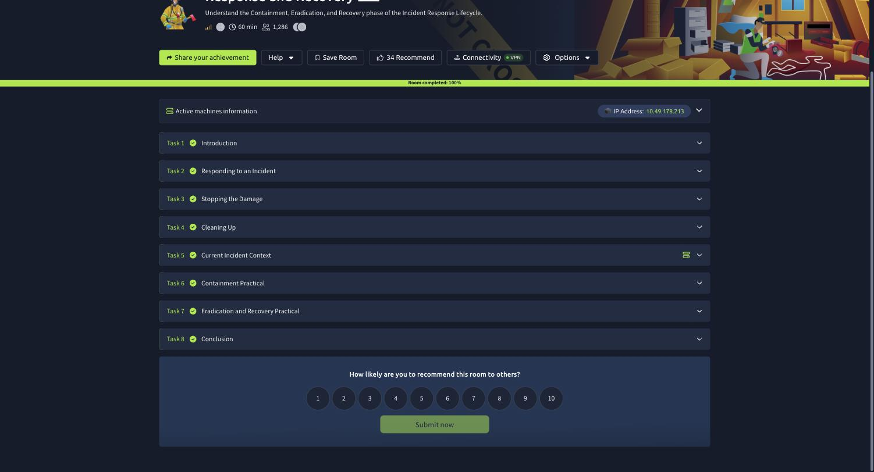Click Task 6 green completed checkmark

click(193, 283)
